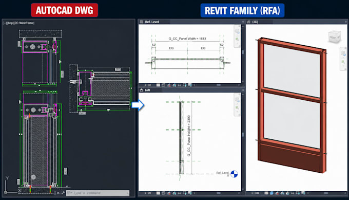Click vertical scrollbar thumb in Left view
This screenshot has width=349, height=200.
pos(243,135)
